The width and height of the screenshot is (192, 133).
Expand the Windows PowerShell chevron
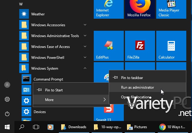point(85,57)
